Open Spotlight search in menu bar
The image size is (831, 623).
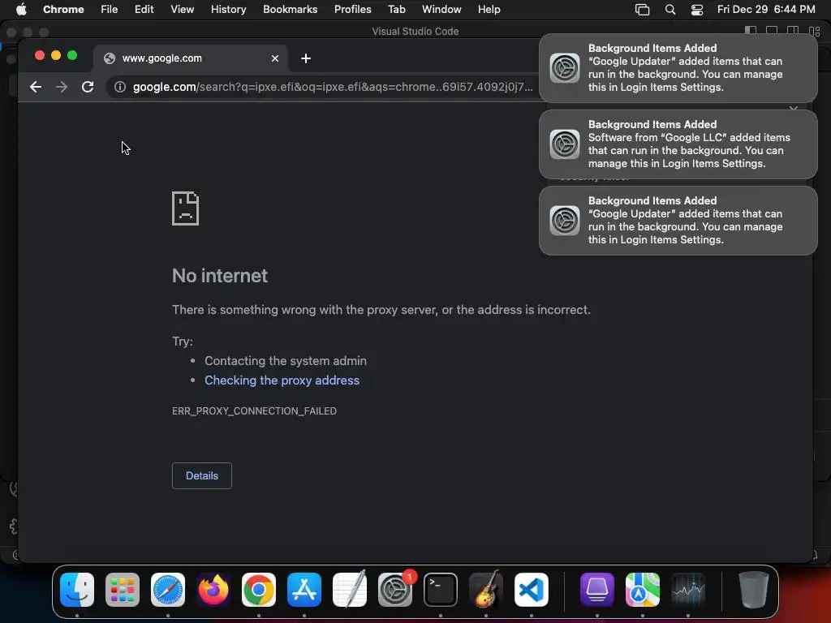[x=670, y=10]
